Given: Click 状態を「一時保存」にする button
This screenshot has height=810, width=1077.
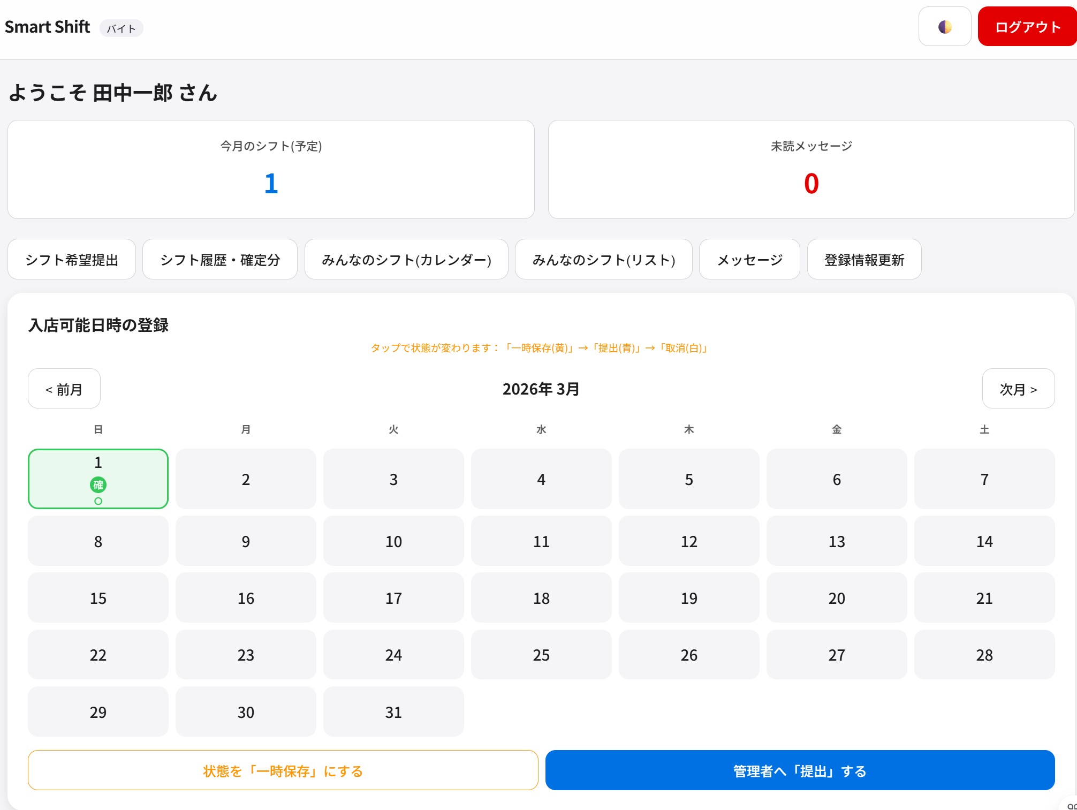Looking at the screenshot, I should pos(283,770).
